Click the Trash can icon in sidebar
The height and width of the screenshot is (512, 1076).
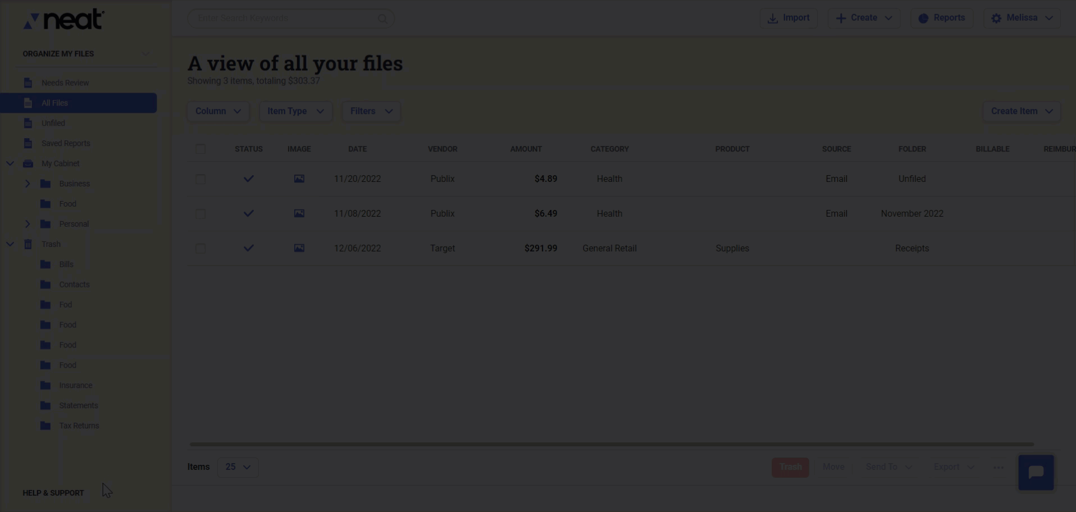pos(28,244)
